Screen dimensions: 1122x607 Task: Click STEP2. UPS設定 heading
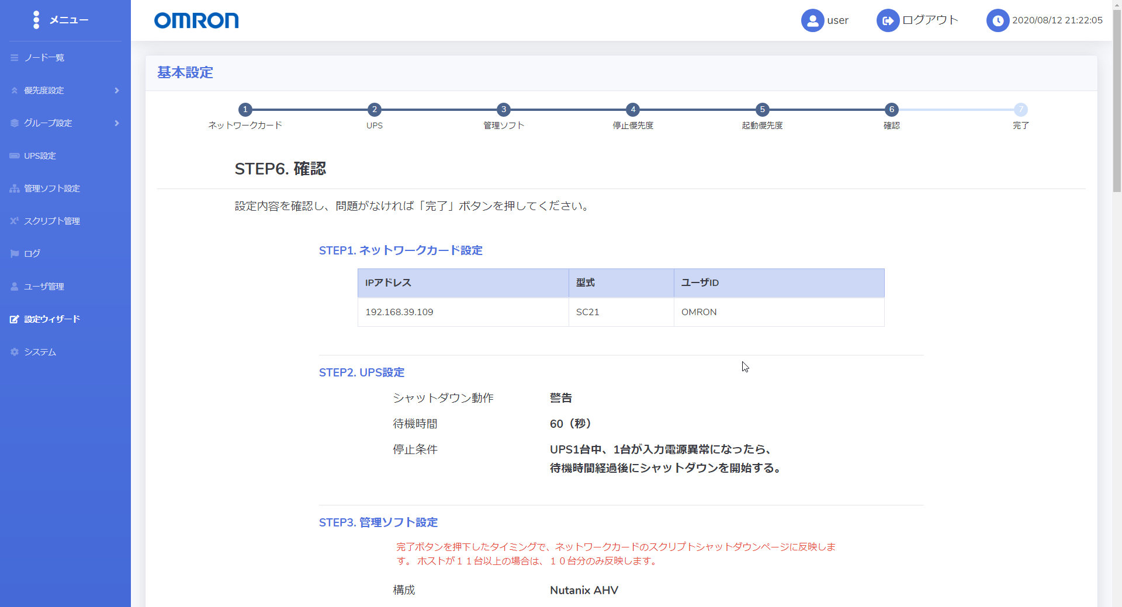tap(362, 372)
